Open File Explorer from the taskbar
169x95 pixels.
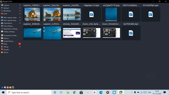(68, 92)
